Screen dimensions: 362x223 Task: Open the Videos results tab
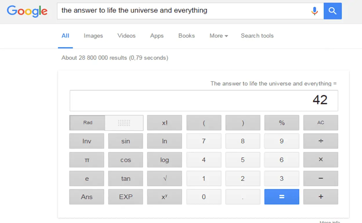(x=126, y=36)
